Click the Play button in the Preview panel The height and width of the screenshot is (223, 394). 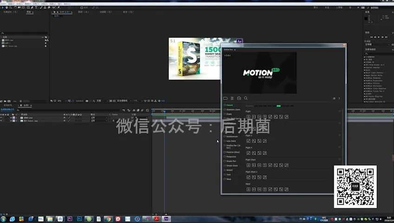tap(379, 37)
